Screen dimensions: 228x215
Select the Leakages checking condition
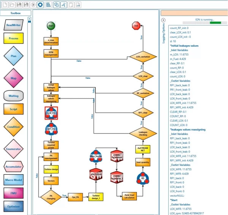[x=143, y=133]
